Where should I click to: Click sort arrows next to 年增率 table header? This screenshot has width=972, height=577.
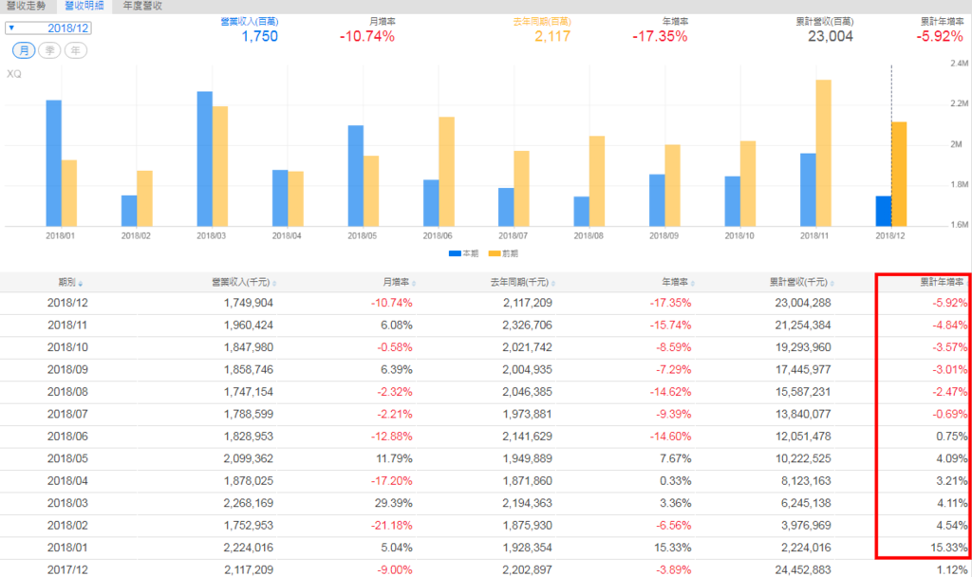click(x=692, y=284)
